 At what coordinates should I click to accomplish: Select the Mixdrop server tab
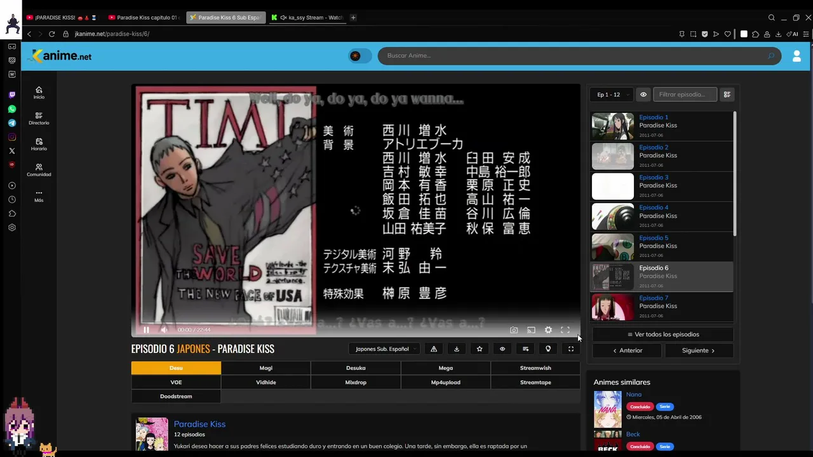point(356,382)
